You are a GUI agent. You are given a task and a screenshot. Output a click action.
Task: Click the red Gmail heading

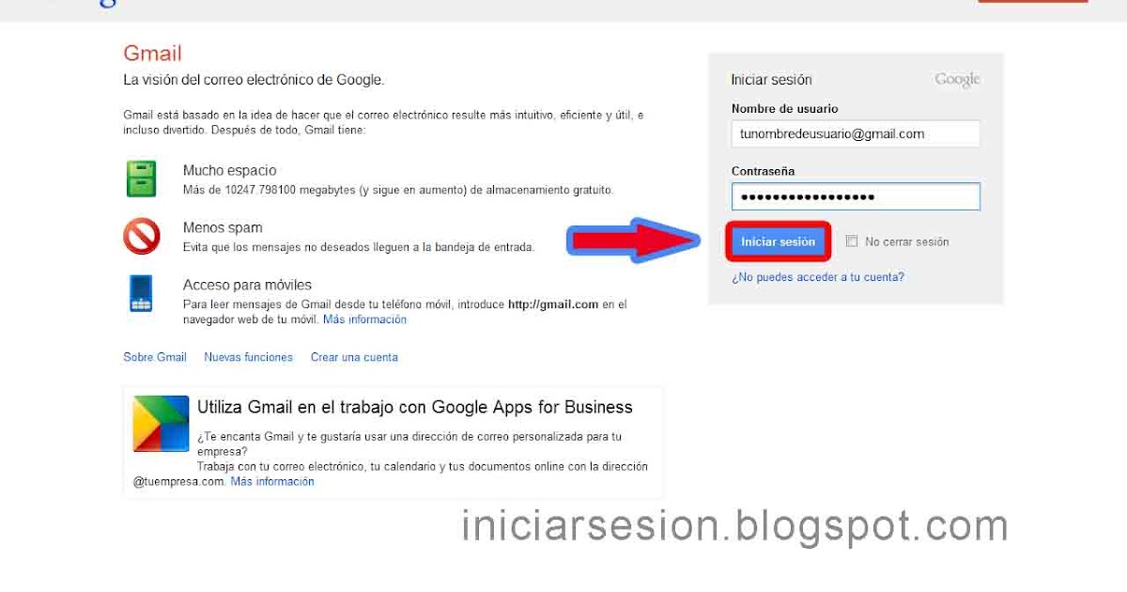(x=152, y=54)
